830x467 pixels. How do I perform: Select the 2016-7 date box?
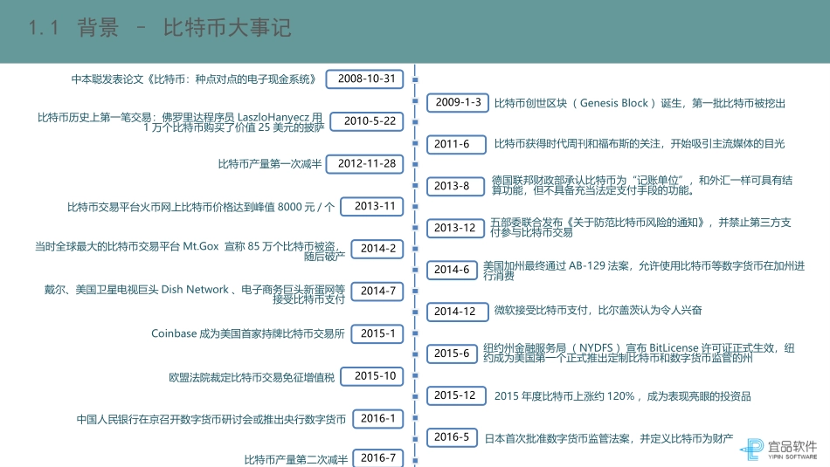[378, 458]
